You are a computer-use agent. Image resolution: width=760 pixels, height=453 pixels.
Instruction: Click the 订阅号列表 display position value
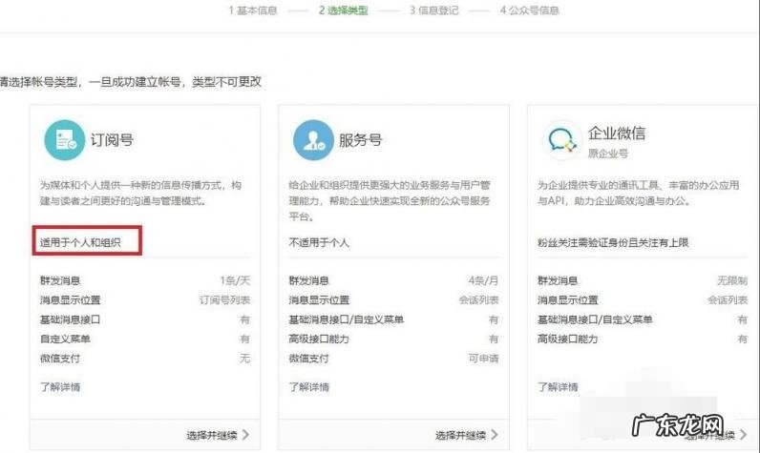tap(225, 300)
